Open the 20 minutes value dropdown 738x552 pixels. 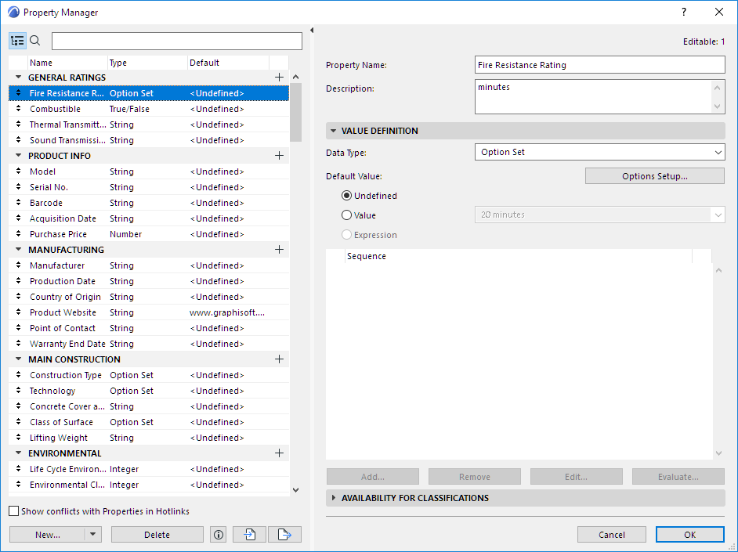[599, 215]
